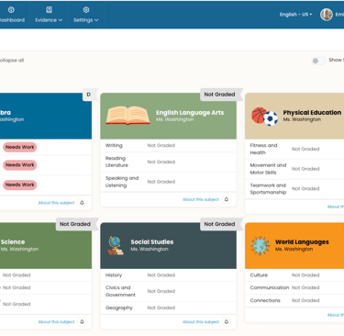Select the Fitness and Health row
Viewport: 344px width, 336px height.
(294, 149)
